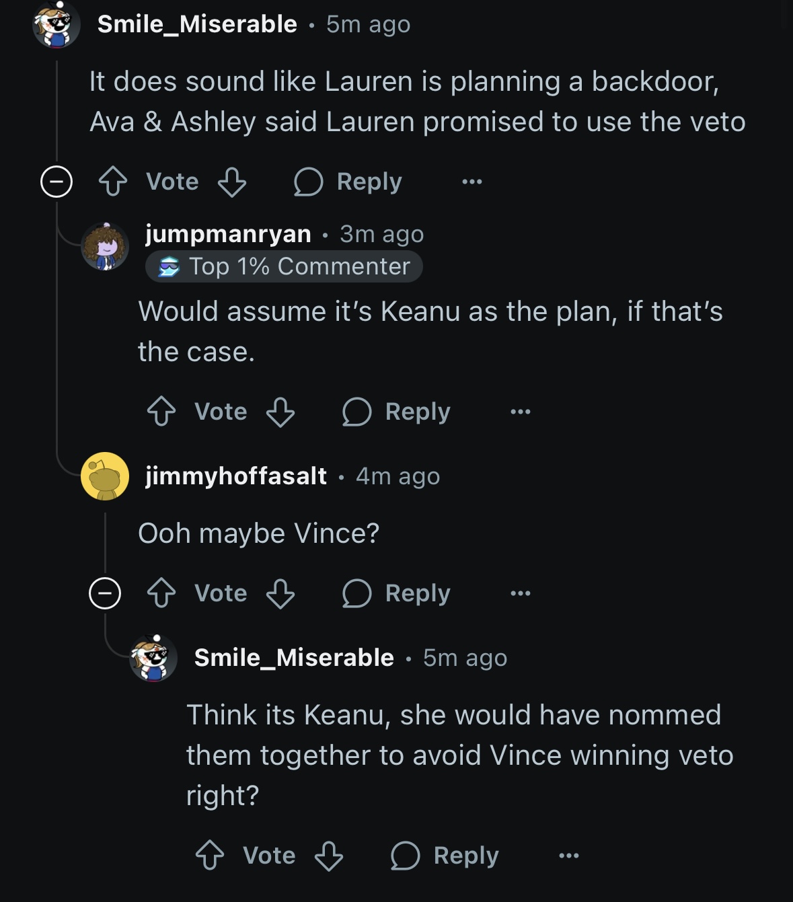The width and height of the screenshot is (793, 902).
Task: Reply to jumpmanryan's Keanu comment
Action: pyautogui.click(x=396, y=412)
